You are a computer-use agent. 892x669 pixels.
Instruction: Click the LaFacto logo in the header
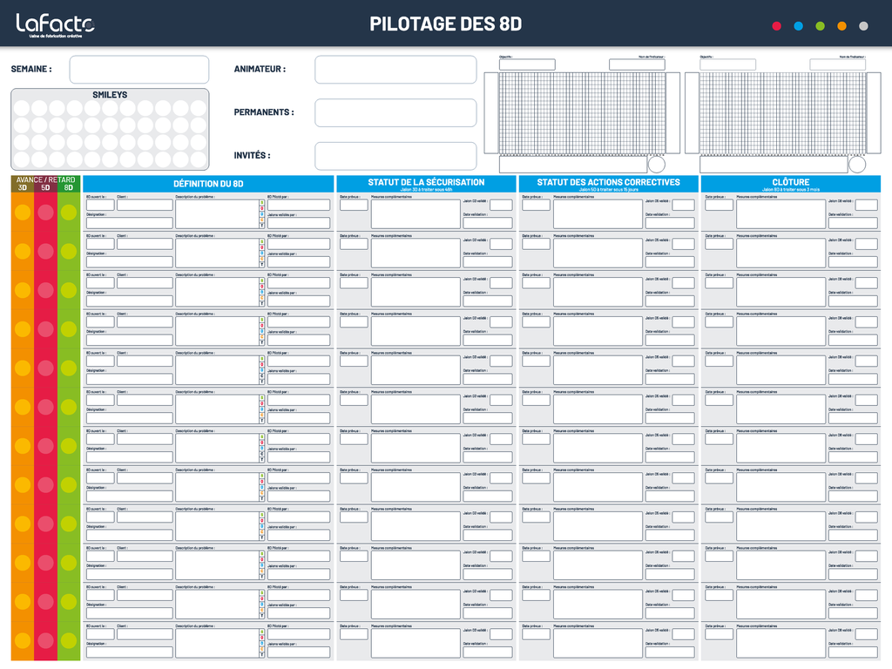click(x=54, y=24)
